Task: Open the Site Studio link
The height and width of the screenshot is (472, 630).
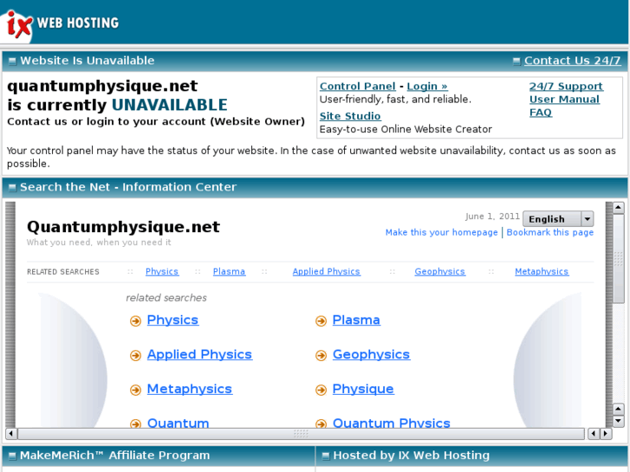Action: click(350, 116)
